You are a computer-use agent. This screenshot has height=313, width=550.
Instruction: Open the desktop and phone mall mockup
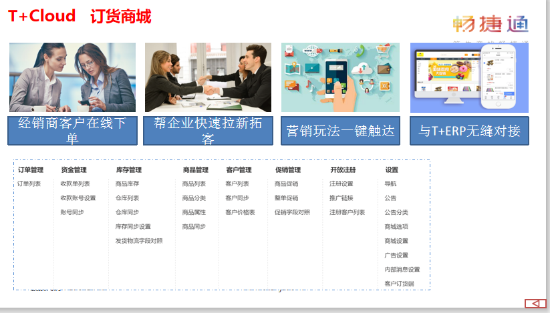(x=469, y=77)
